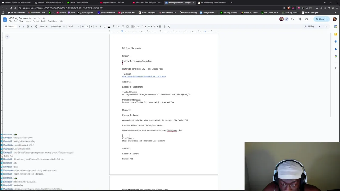
Task: Activate the paint format tool
Action: tap(36, 27)
